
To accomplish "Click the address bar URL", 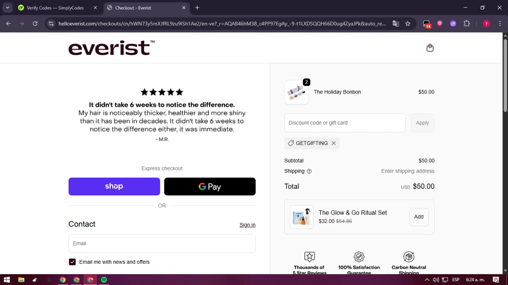I will tap(222, 24).
